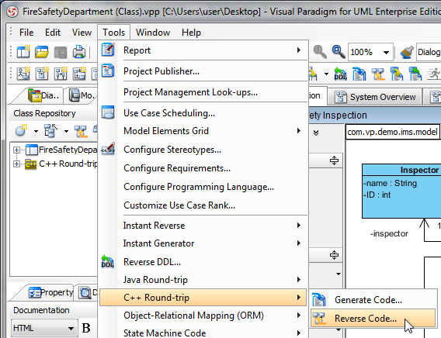The image size is (441, 338).
Task: Click new class sphere icon in Class Repository
Action: coord(21,130)
